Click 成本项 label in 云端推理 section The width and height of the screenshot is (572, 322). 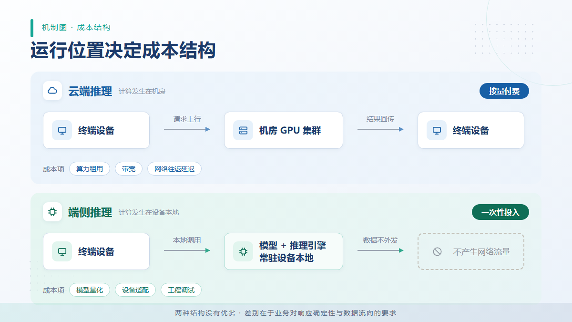point(53,169)
